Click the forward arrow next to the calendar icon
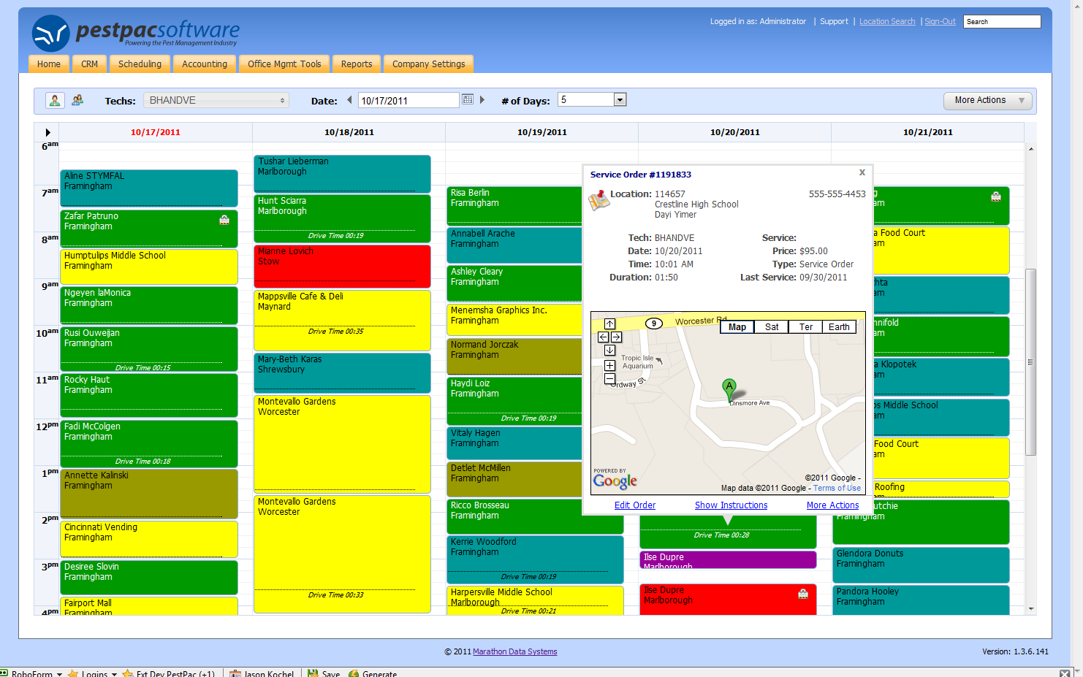Screen dimensions: 1083x677 [482, 99]
